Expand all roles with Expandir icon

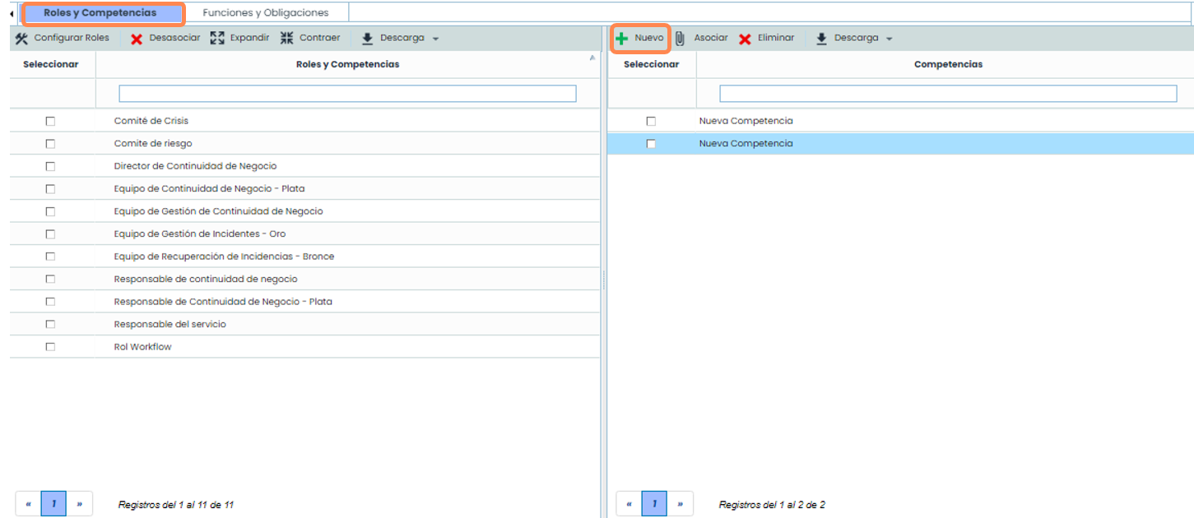coord(217,38)
